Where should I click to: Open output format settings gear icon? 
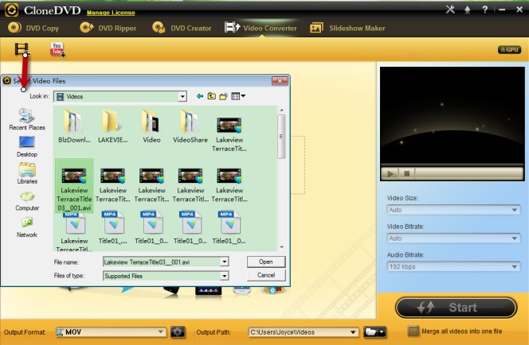pos(178,332)
